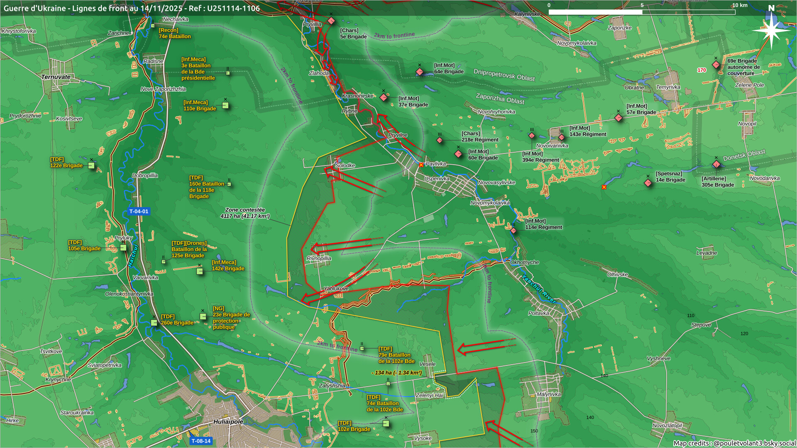The width and height of the screenshot is (797, 448).
Task: Click the Huliaipole city label
Action: [x=228, y=421]
